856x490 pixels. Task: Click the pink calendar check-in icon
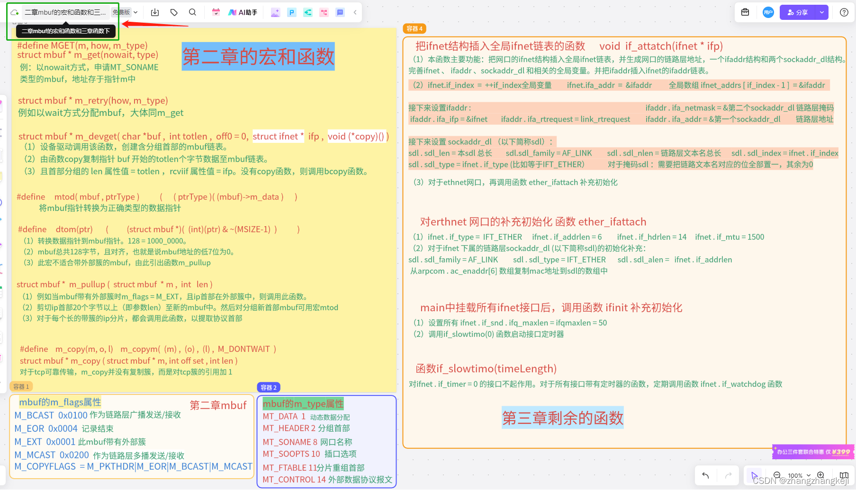216,12
